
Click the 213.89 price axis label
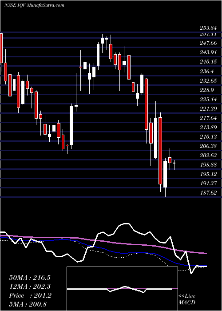[208, 128]
